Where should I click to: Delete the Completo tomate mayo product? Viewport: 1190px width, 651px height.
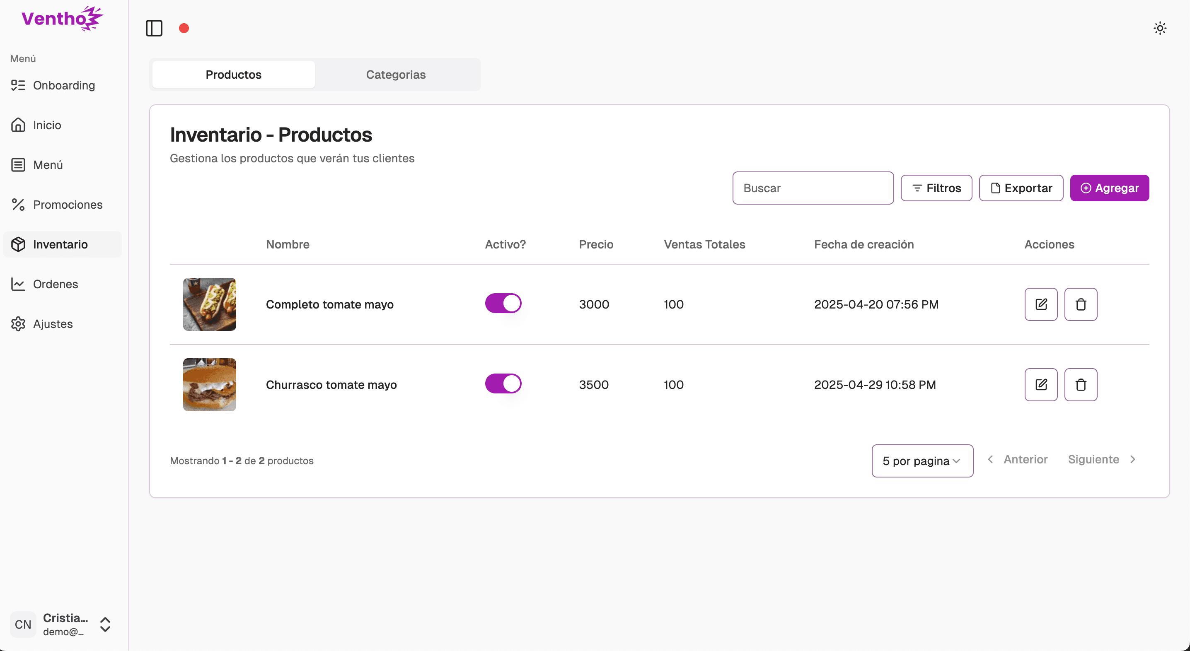click(1080, 304)
